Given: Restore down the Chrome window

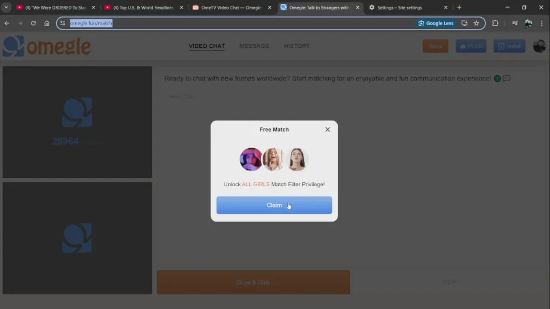Looking at the screenshot, I should pos(524,7).
